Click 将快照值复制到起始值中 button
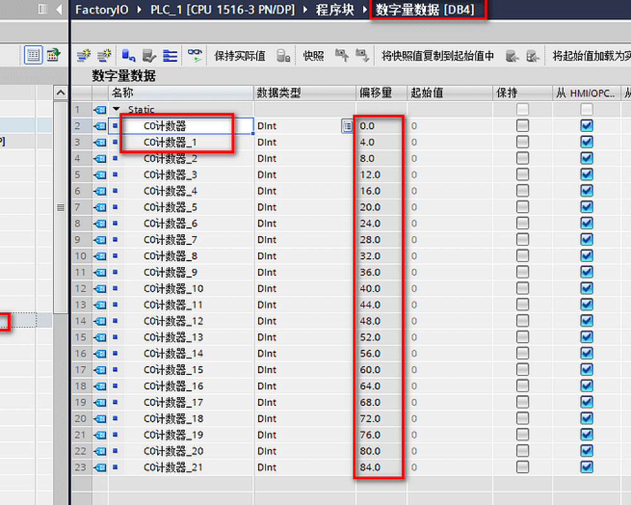 tap(438, 56)
